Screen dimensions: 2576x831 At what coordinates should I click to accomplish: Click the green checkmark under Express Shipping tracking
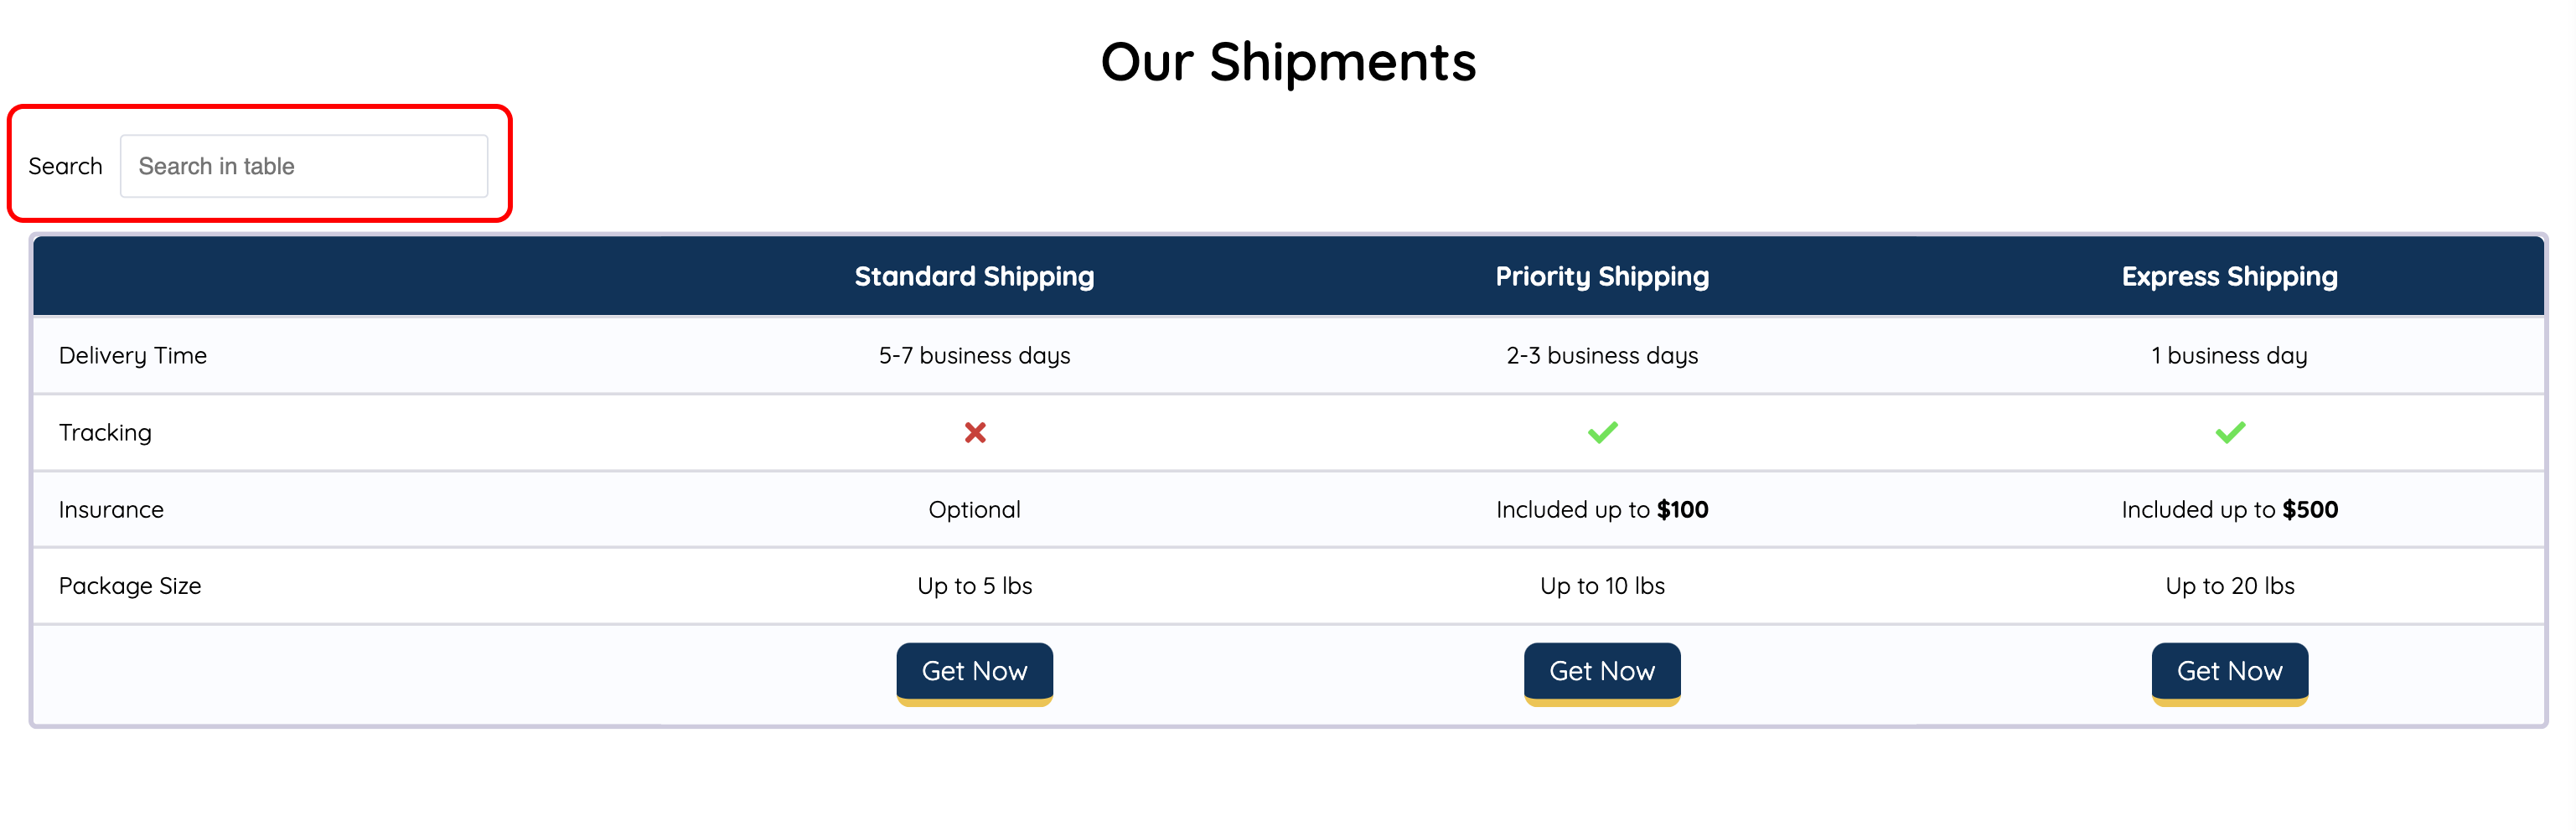(x=2229, y=432)
